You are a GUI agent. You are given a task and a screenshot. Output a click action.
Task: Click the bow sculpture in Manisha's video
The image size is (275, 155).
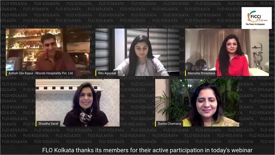[257, 54]
